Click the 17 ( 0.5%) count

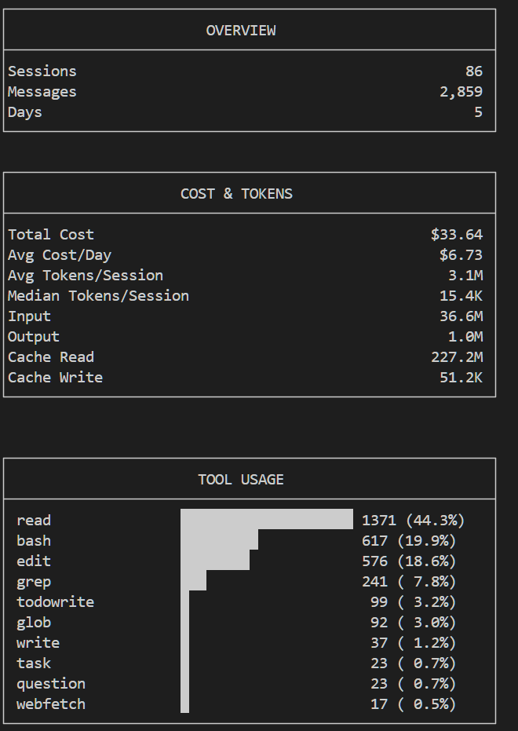[x=413, y=705]
